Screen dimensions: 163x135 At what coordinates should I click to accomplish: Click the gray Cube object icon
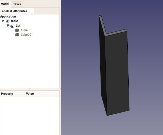coord(17,30)
